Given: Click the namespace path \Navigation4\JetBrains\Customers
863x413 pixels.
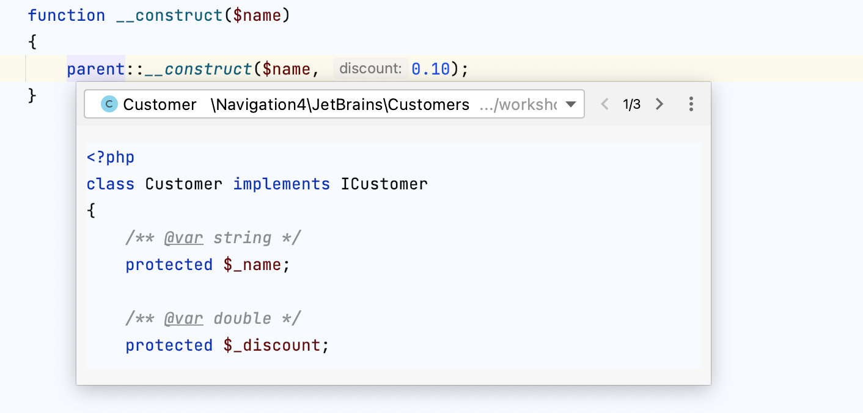Looking at the screenshot, I should 340,104.
